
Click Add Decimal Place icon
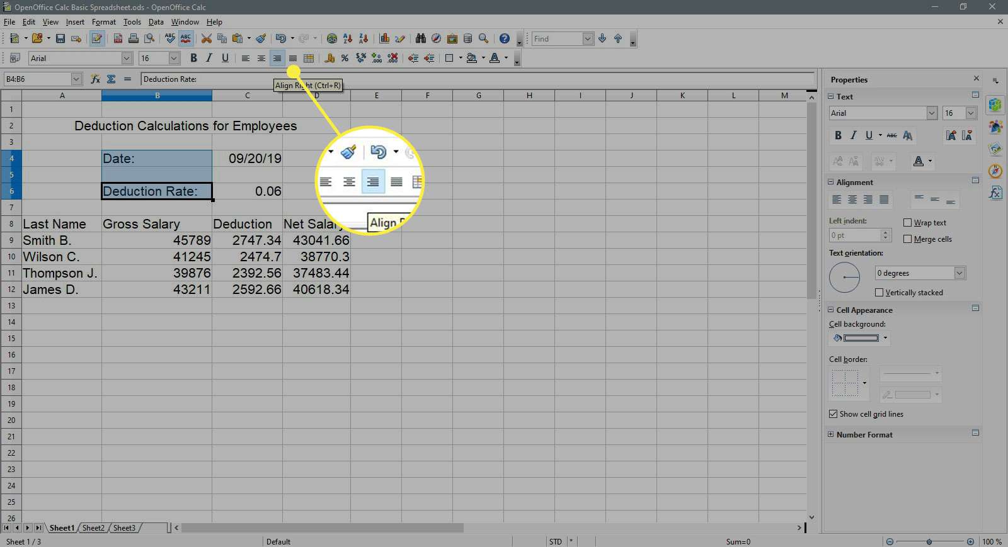coord(377,58)
